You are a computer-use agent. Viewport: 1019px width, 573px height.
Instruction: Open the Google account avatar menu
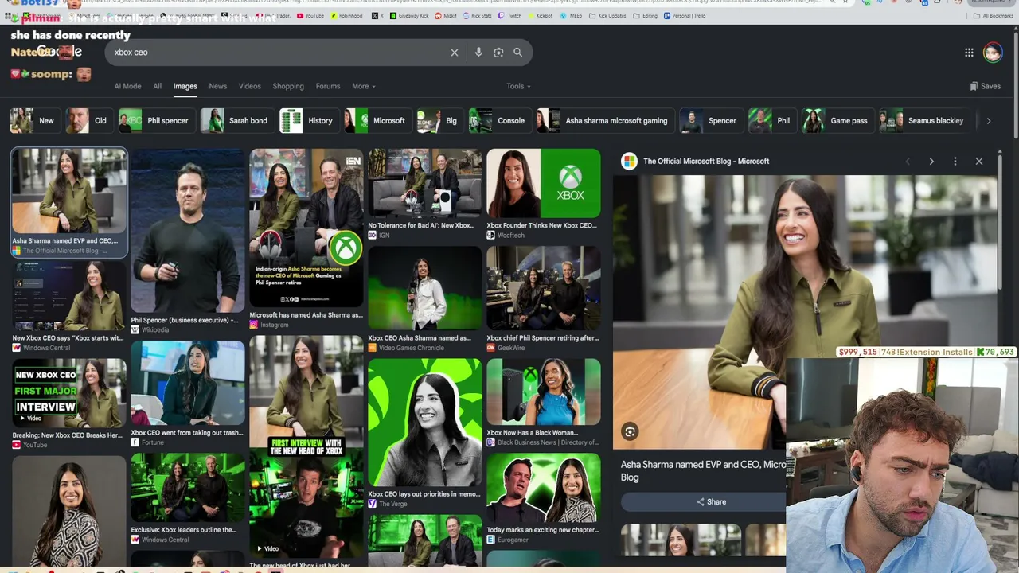pyautogui.click(x=992, y=53)
